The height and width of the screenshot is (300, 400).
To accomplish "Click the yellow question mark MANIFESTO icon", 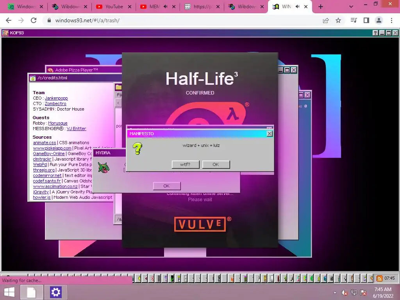I will click(x=137, y=149).
